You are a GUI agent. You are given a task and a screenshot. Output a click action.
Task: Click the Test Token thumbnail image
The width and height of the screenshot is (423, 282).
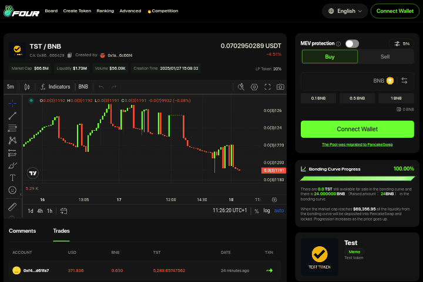(320, 257)
